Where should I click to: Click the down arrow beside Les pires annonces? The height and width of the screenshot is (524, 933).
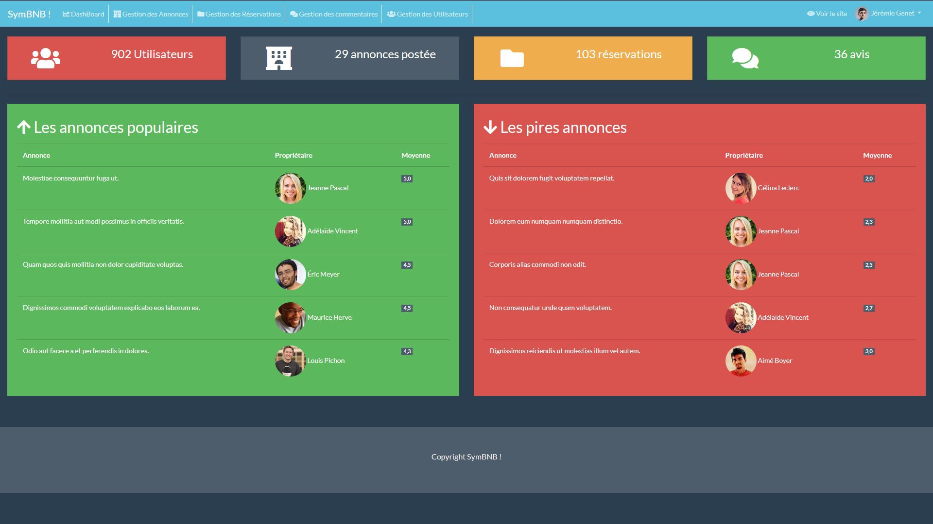(490, 128)
